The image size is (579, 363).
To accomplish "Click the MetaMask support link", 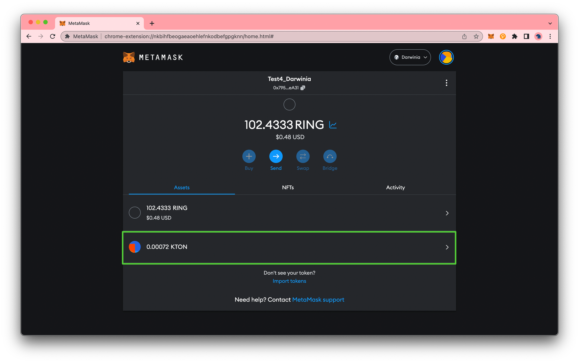I will pyautogui.click(x=318, y=300).
